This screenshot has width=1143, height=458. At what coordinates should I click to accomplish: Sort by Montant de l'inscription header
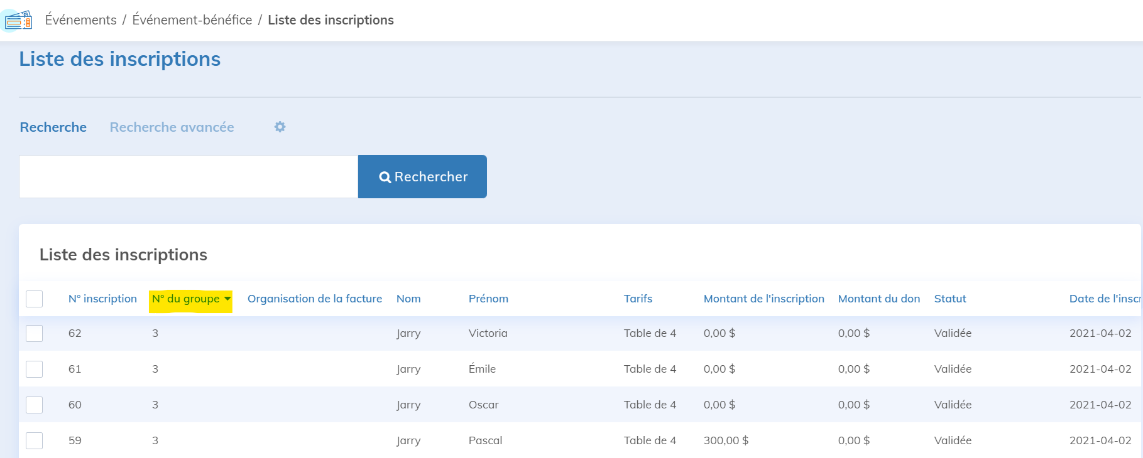click(763, 299)
